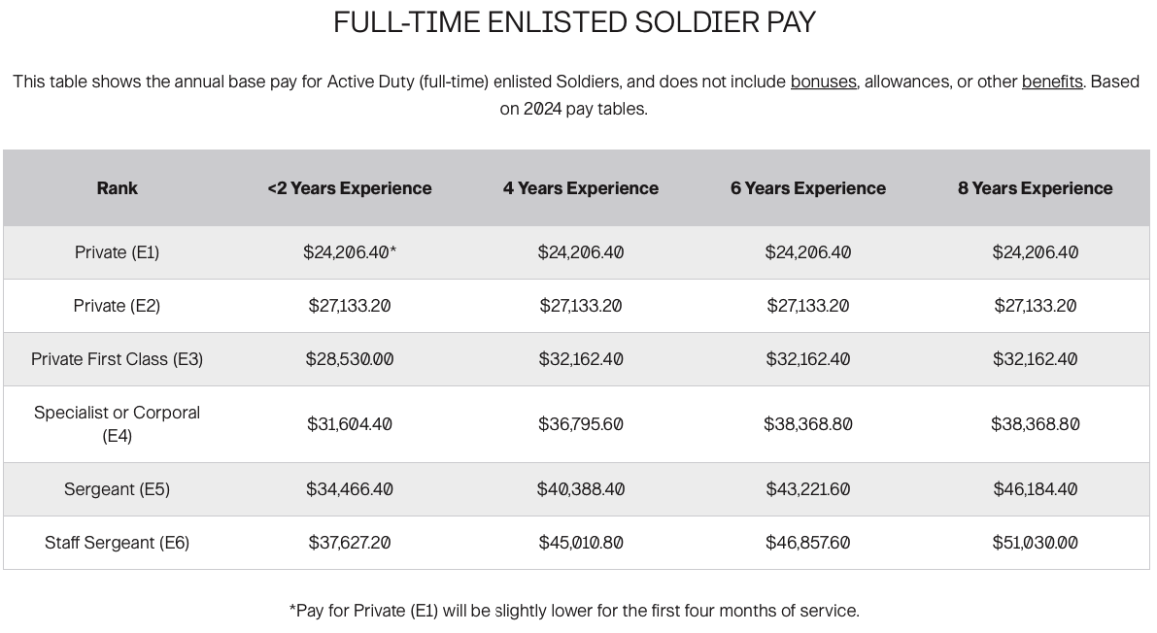Select the $36,795.60 pay cell
The image size is (1157, 633).
click(581, 424)
